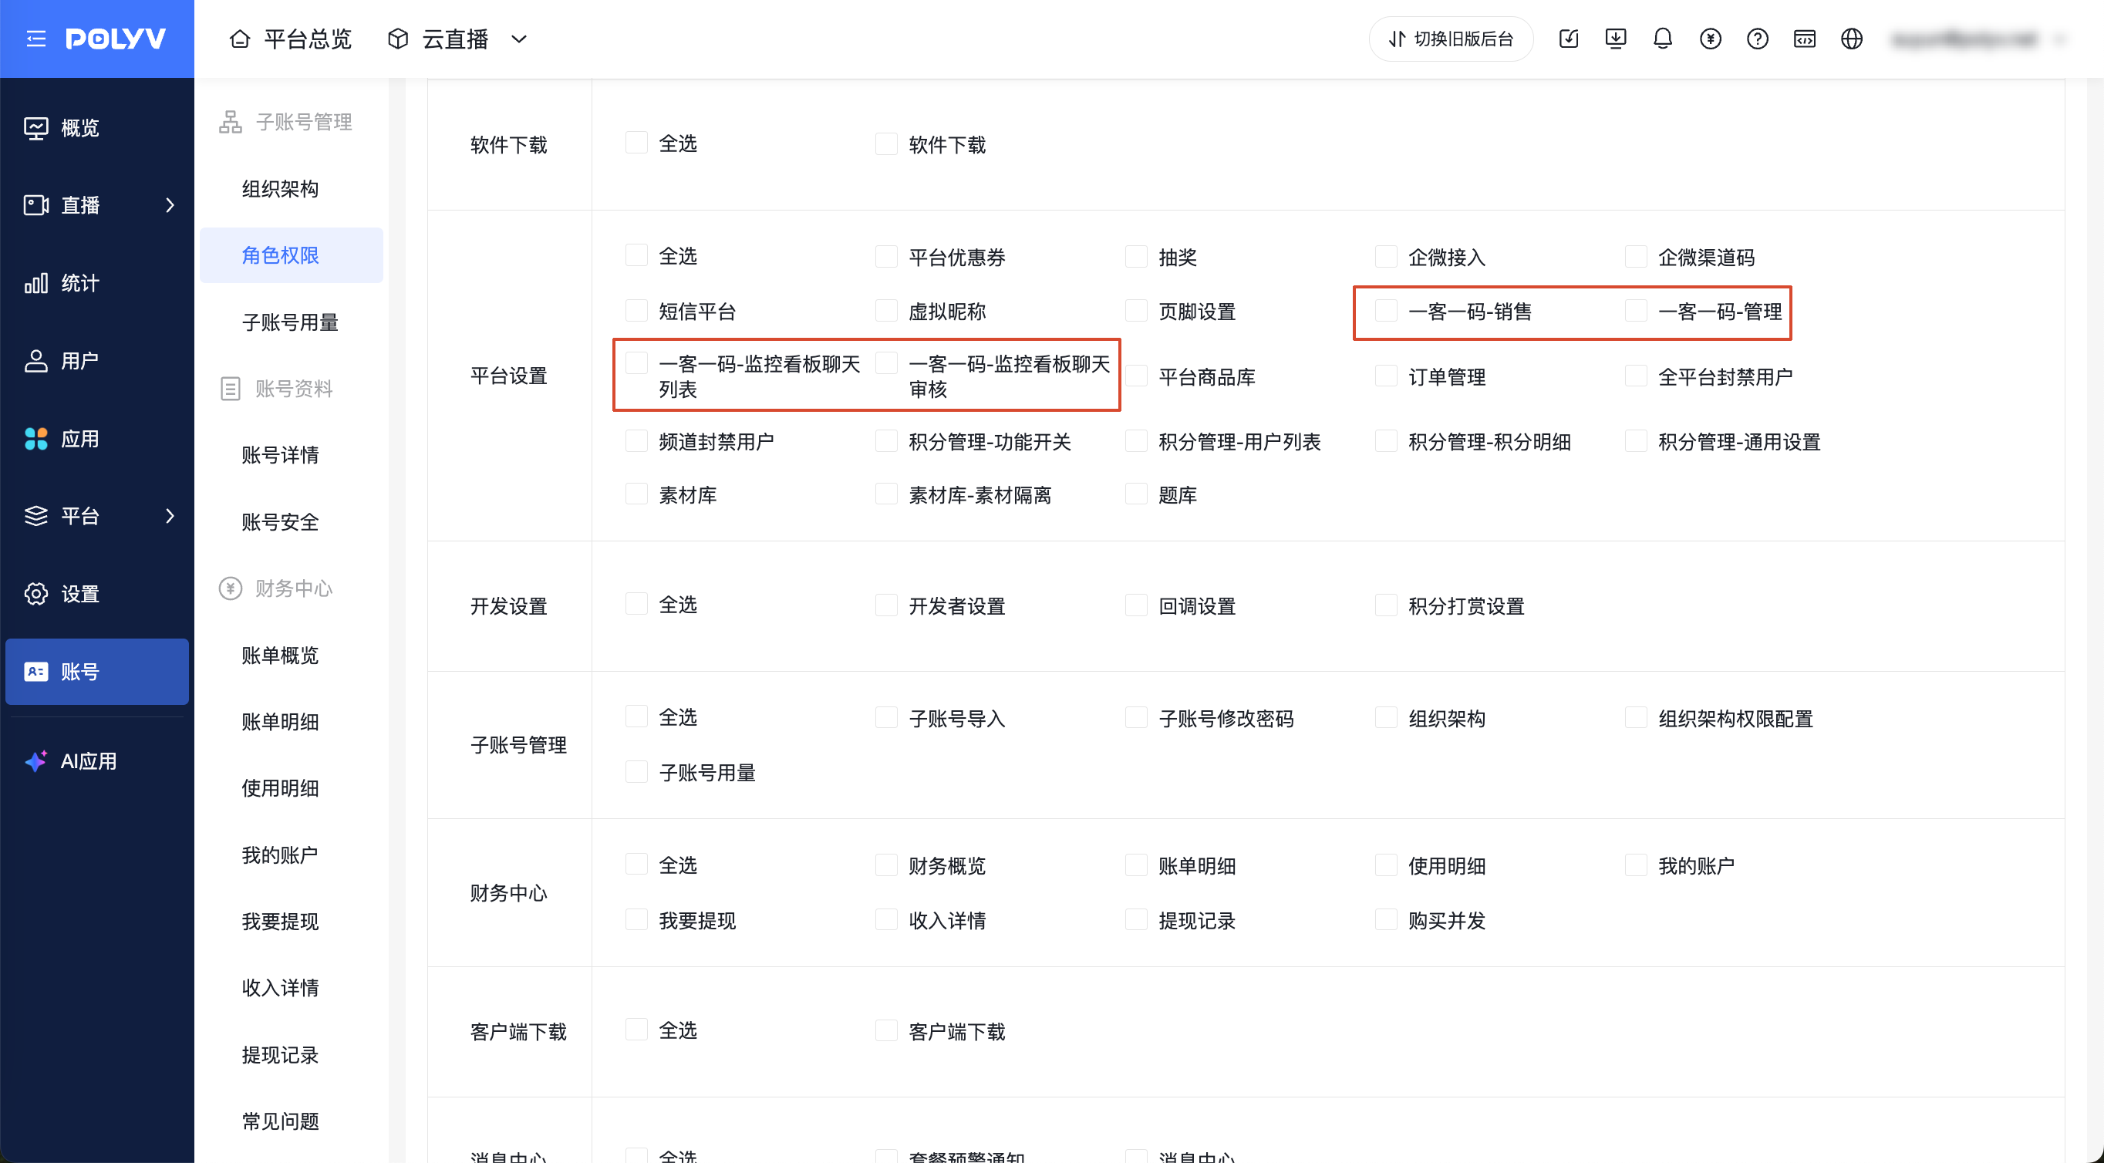Check the 购买并发 checkbox
2104x1163 pixels.
pos(1386,919)
